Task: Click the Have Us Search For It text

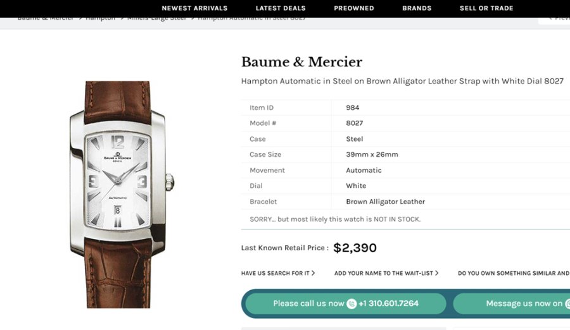Action: [275, 273]
